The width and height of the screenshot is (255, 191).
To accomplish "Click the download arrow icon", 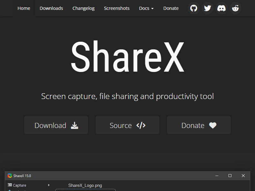I will coord(74,125).
